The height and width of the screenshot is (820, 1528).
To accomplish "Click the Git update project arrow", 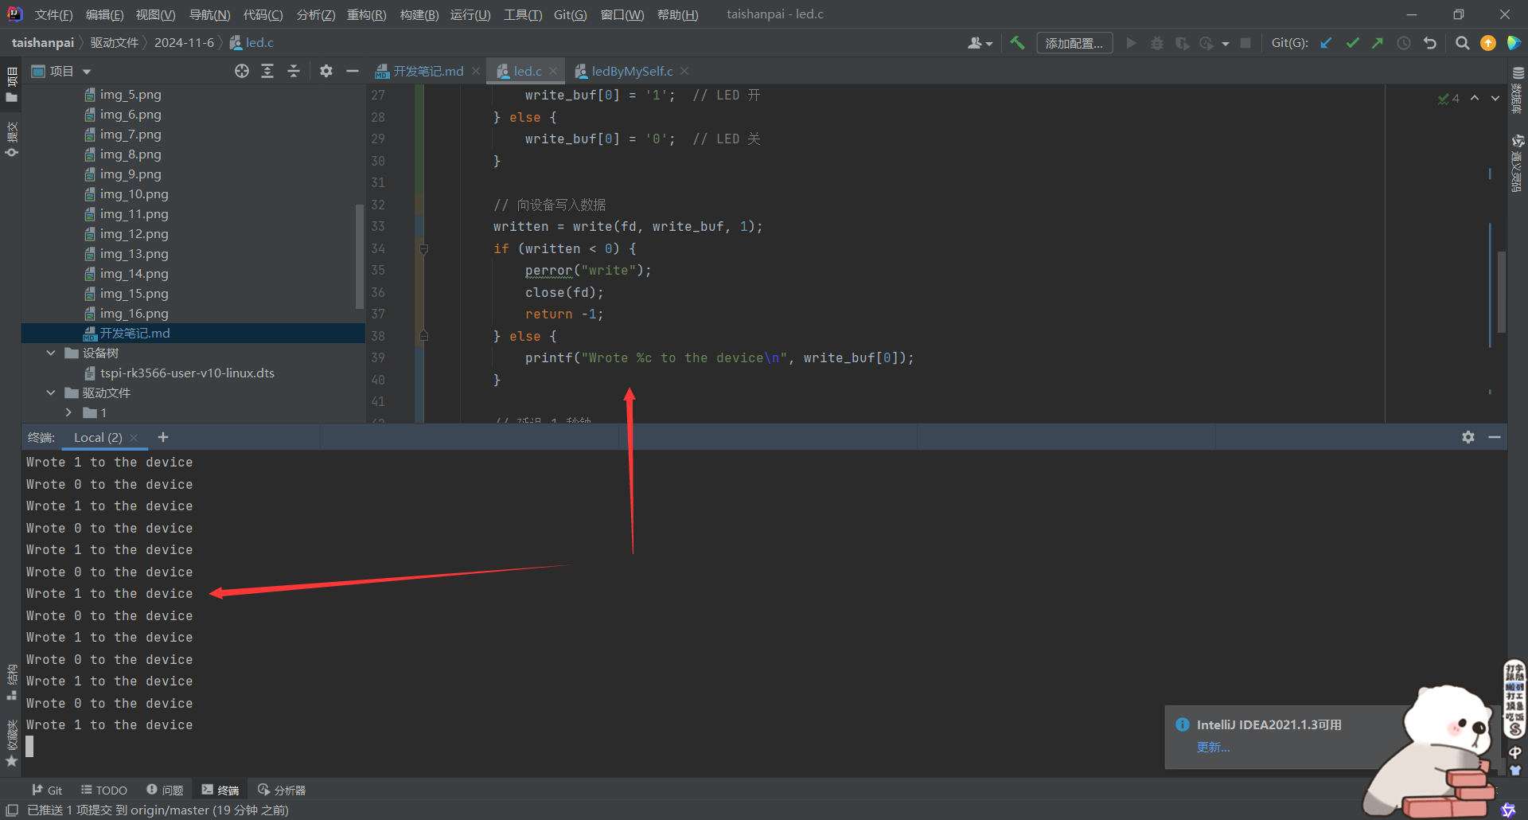I will pos(1326,43).
